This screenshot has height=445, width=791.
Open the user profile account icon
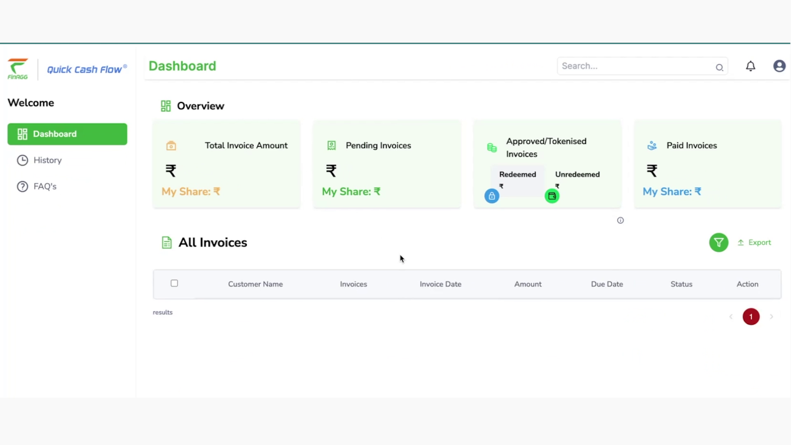pyautogui.click(x=779, y=66)
